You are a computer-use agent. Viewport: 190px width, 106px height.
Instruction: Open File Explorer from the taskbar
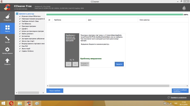tap(20, 103)
